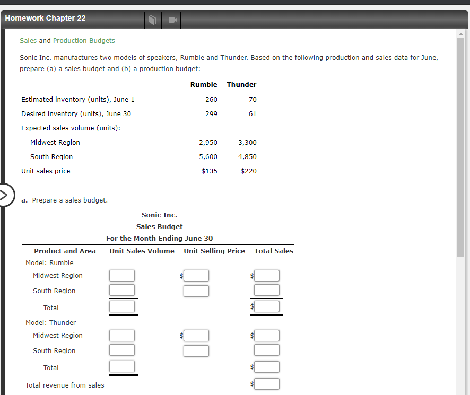Select Total revenue from sales field
Image resolution: width=470 pixels, height=395 pixels.
click(x=267, y=384)
